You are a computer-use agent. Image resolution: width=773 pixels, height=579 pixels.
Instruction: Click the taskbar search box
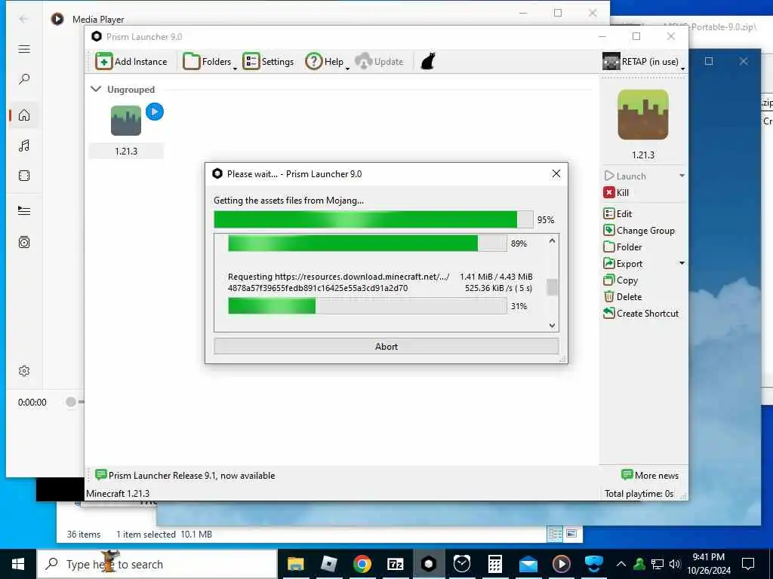157,564
